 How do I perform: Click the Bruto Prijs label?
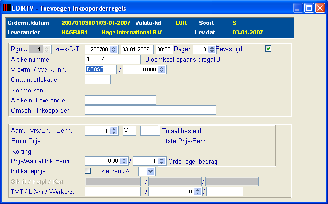(26, 141)
